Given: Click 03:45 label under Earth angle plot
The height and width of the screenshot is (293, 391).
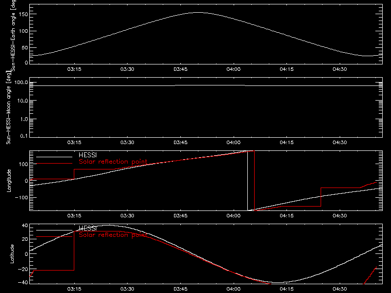Looking at the screenshot, I should coord(180,69).
